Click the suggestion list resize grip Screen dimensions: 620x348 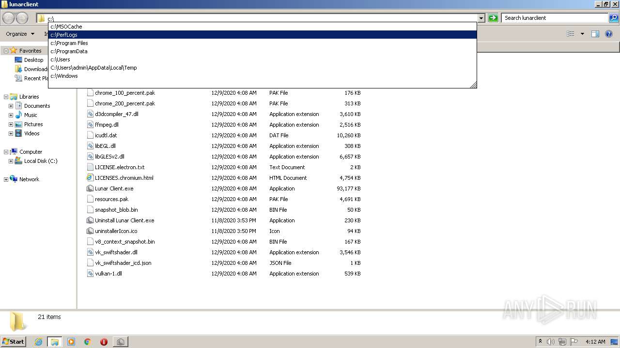(473, 85)
